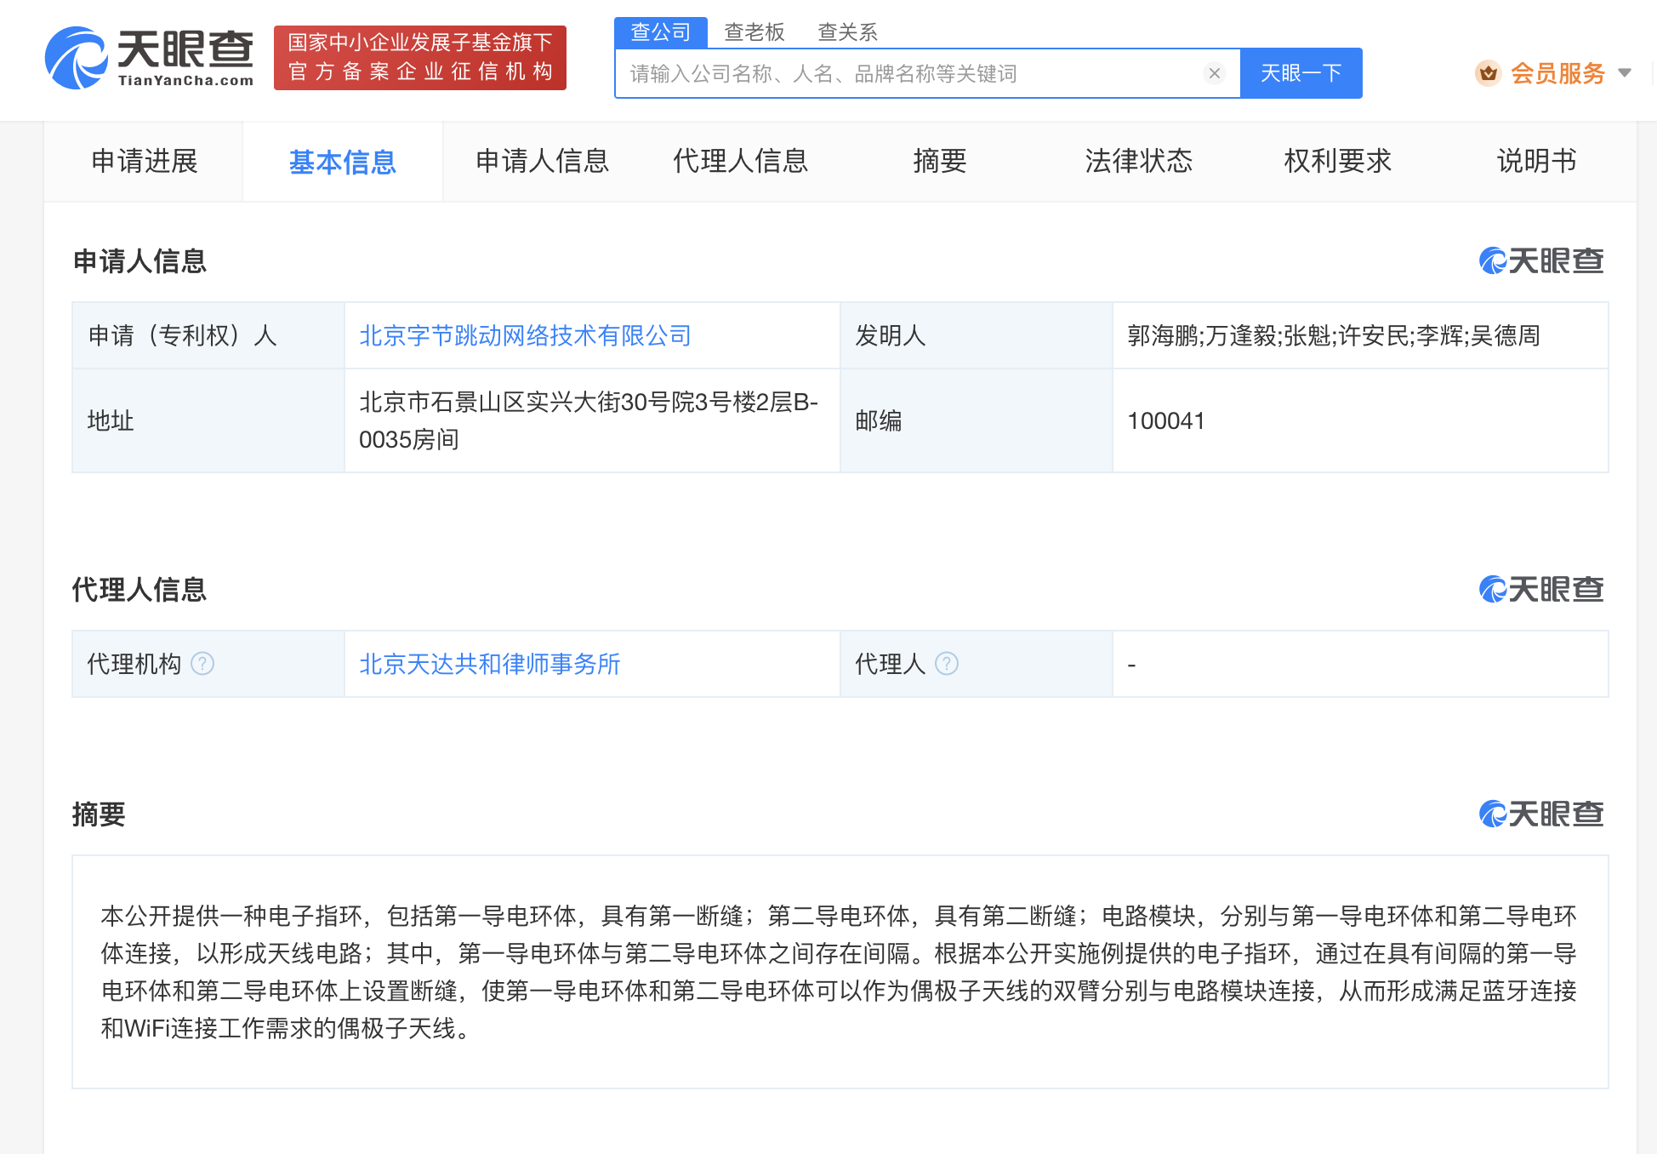Screen dimensions: 1657x1154
Task: Open 北京天达共和律师事务所 agency link
Action: pyautogui.click(x=489, y=664)
